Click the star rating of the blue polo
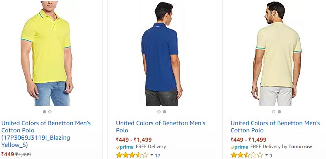This screenshot has width=326, height=159. [132, 155]
